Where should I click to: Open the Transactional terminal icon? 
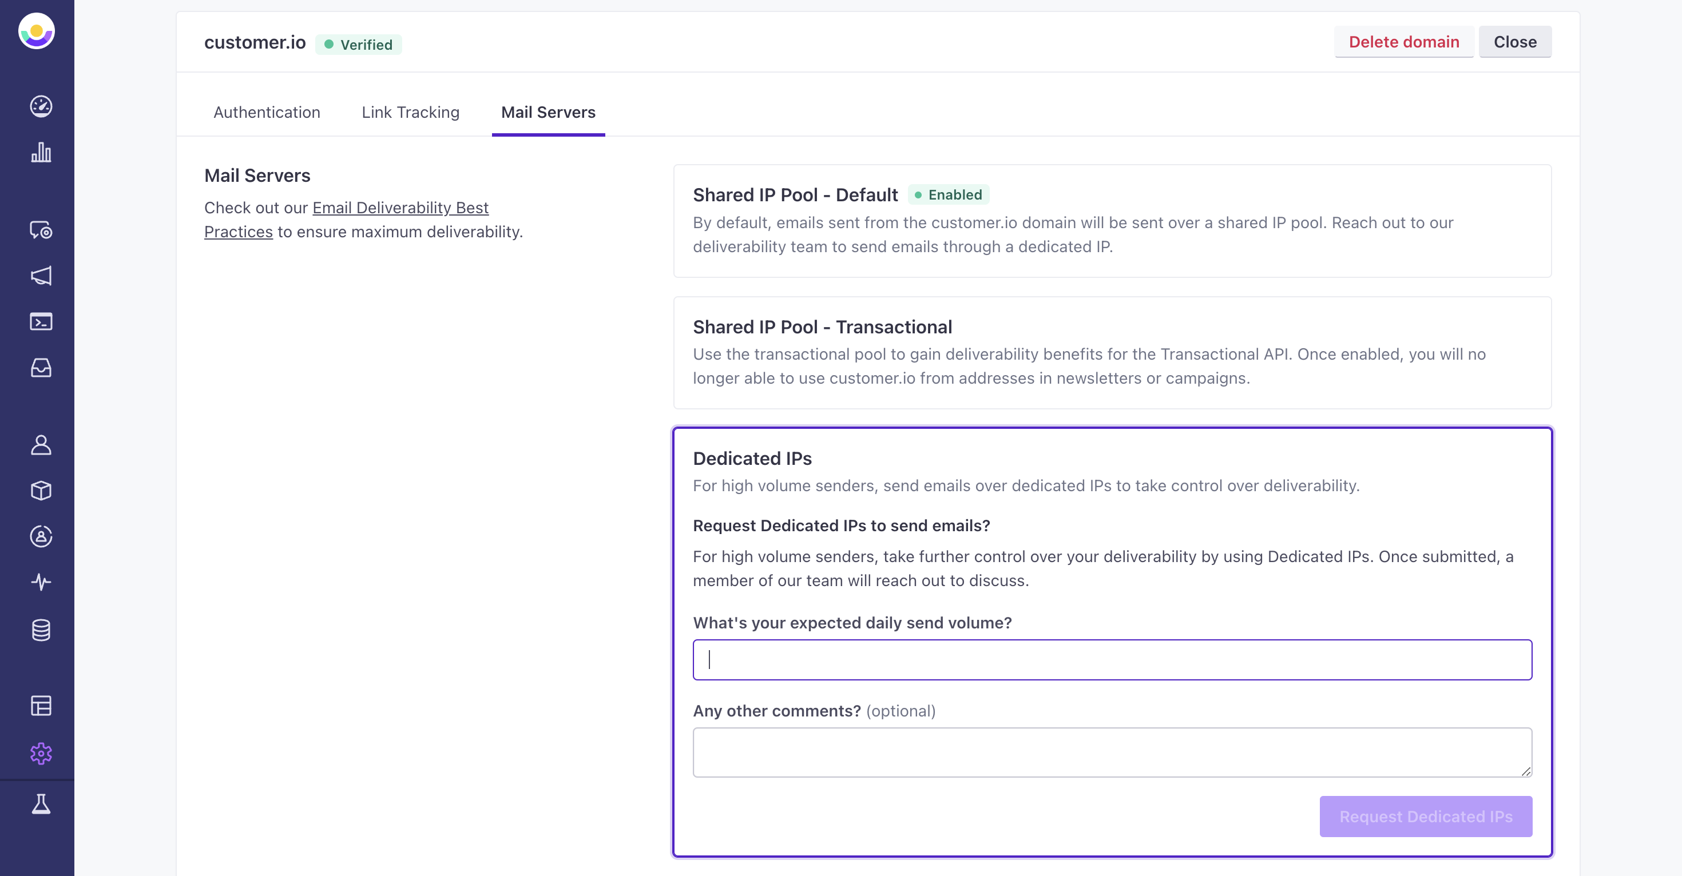click(x=41, y=321)
